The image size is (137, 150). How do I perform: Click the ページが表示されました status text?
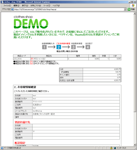tap(12, 148)
